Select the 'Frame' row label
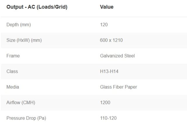 13,56
